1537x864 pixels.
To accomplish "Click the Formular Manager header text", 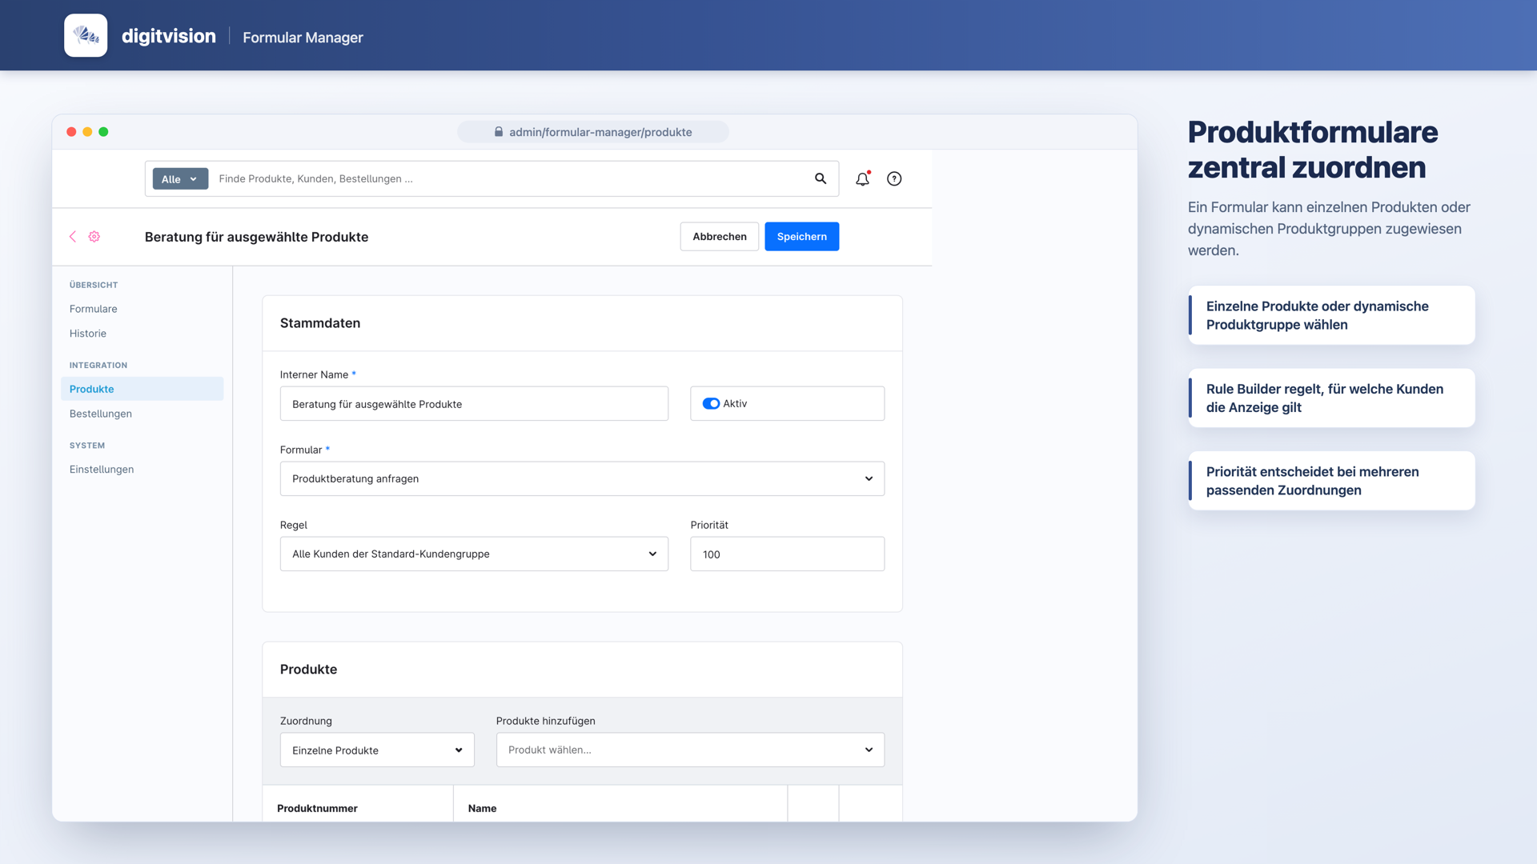I will [303, 38].
